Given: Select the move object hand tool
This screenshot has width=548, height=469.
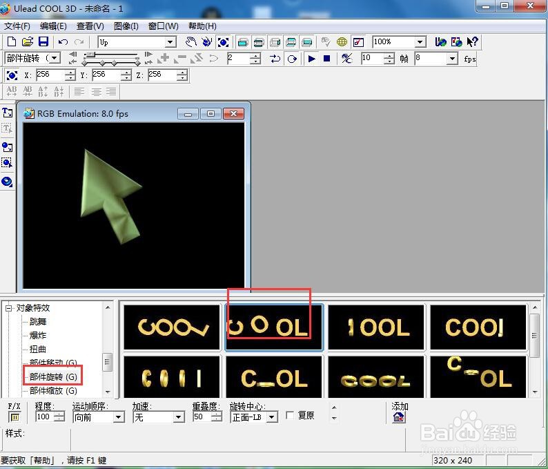Looking at the screenshot, I should [190, 42].
